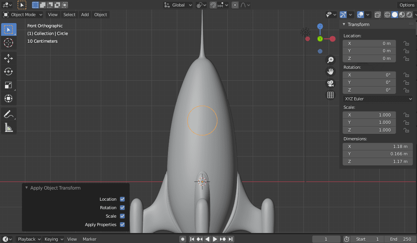Click the Location X value slider

(x=369, y=43)
